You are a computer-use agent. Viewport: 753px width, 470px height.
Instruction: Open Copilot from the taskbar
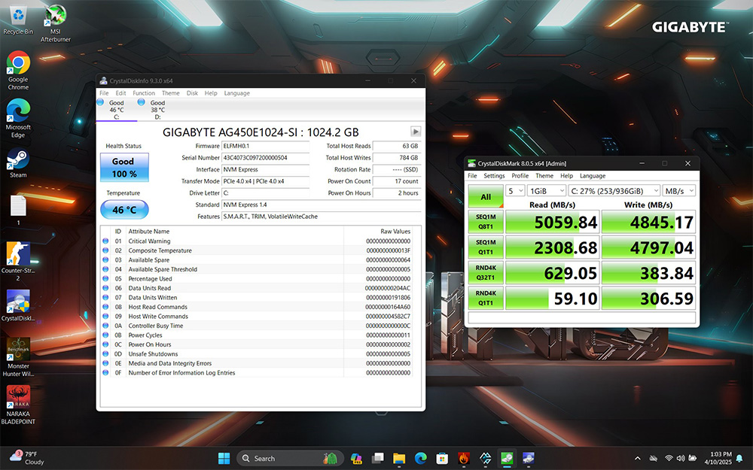[x=356, y=459]
